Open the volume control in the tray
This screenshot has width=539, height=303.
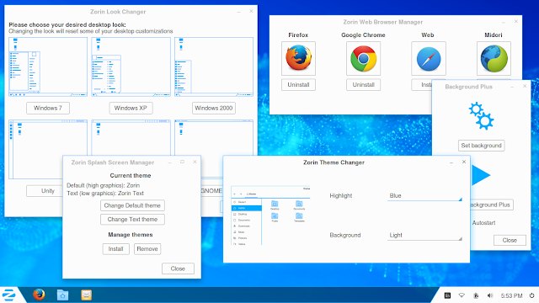tap(490, 295)
